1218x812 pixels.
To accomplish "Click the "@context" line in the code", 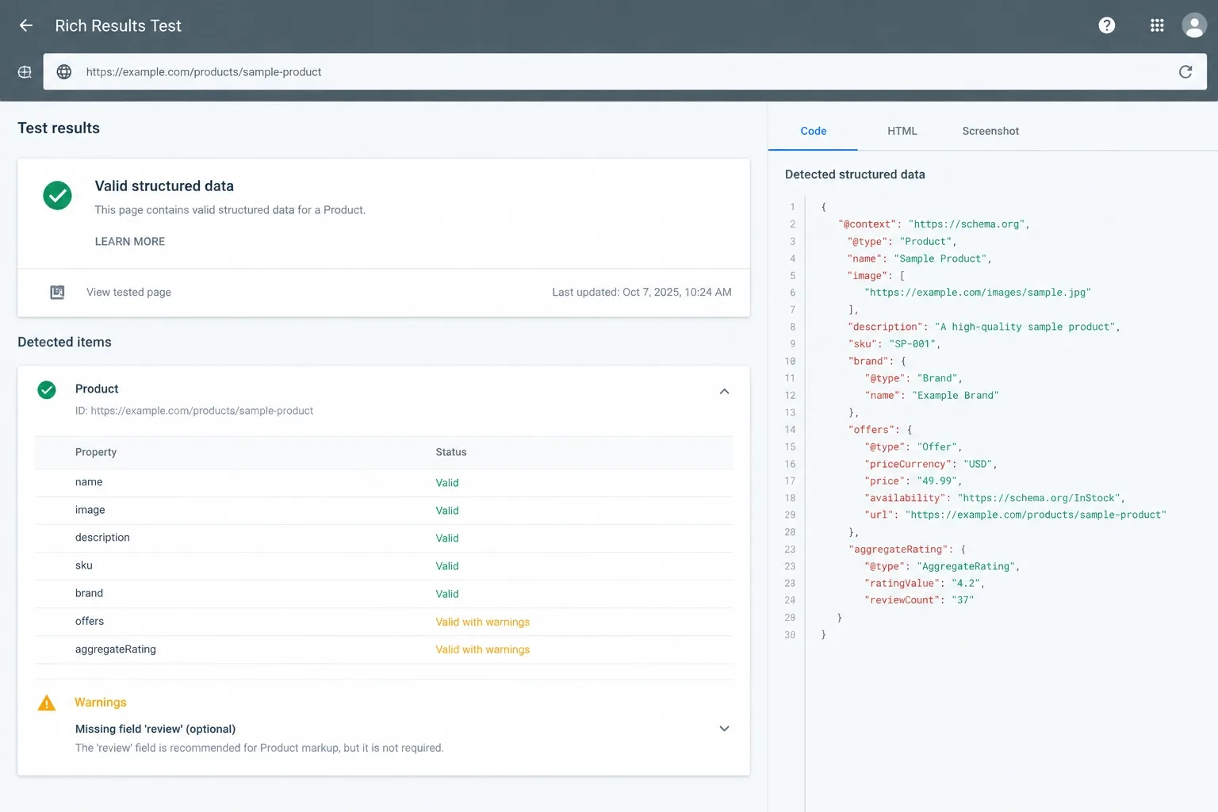I will tap(933, 224).
